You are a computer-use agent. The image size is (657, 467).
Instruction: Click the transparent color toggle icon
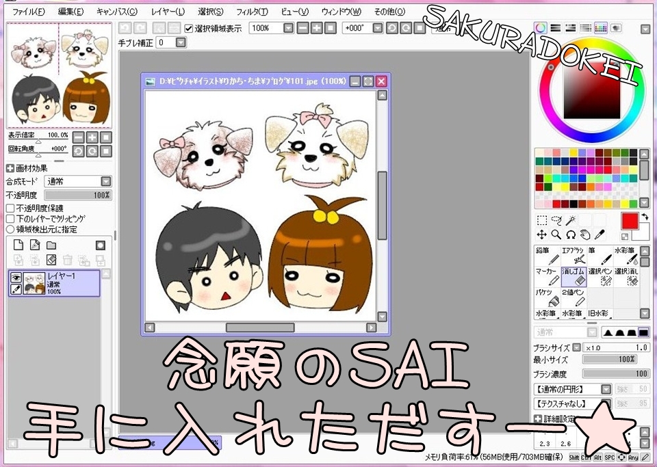pyautogui.click(x=625, y=237)
